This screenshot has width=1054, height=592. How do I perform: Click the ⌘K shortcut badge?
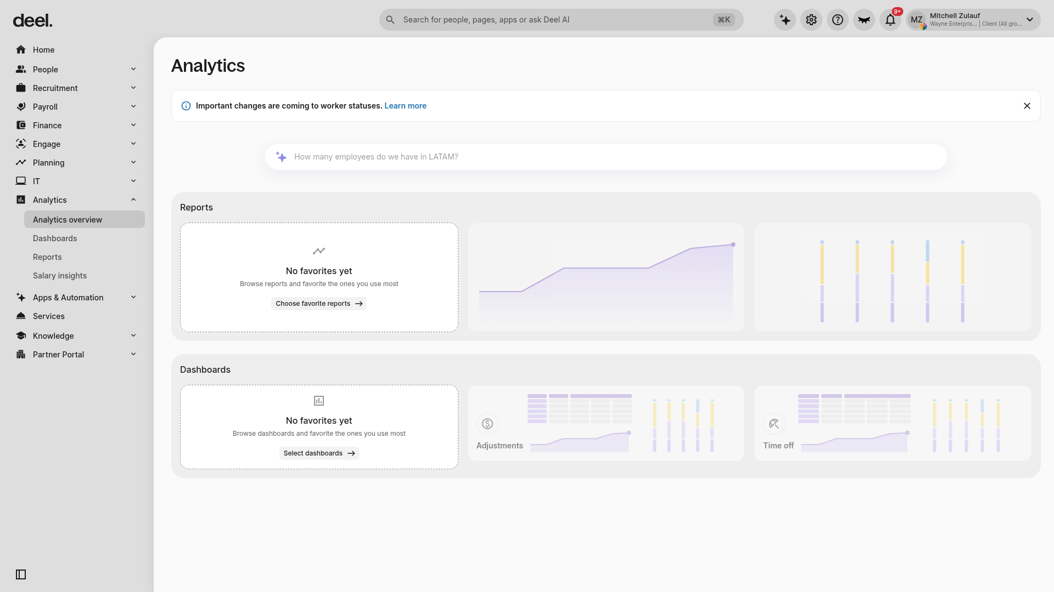click(x=724, y=20)
